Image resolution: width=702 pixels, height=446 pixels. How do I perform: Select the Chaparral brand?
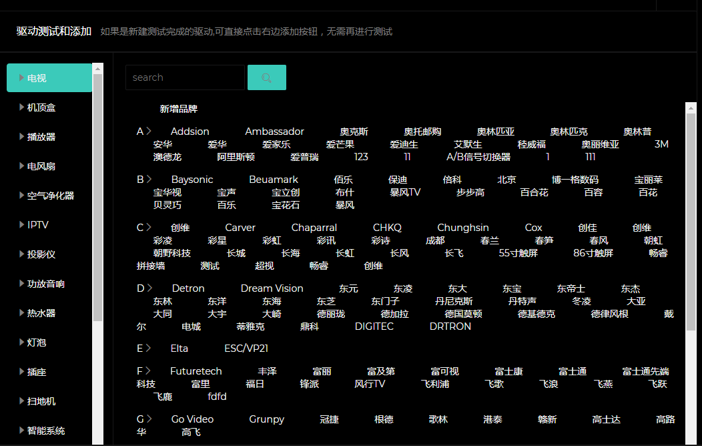[x=314, y=228]
